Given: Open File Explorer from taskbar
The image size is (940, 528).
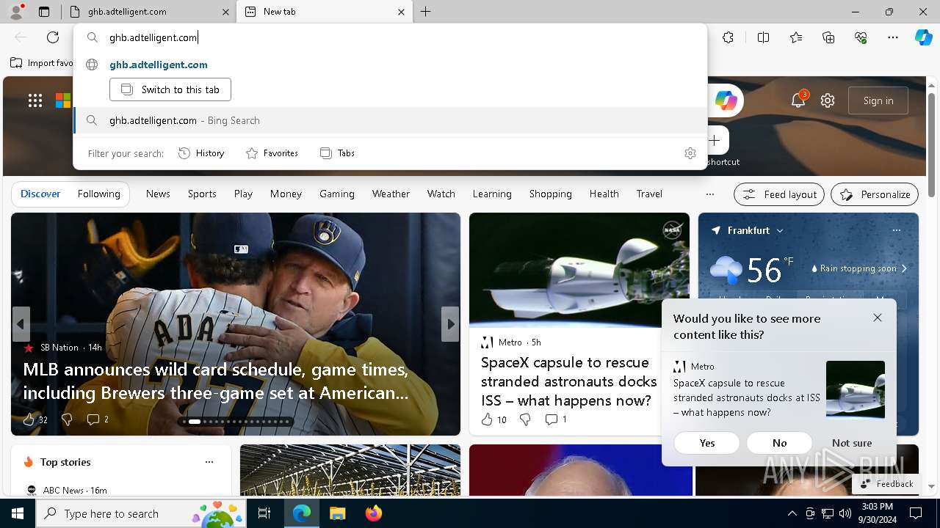Looking at the screenshot, I should tap(337, 513).
